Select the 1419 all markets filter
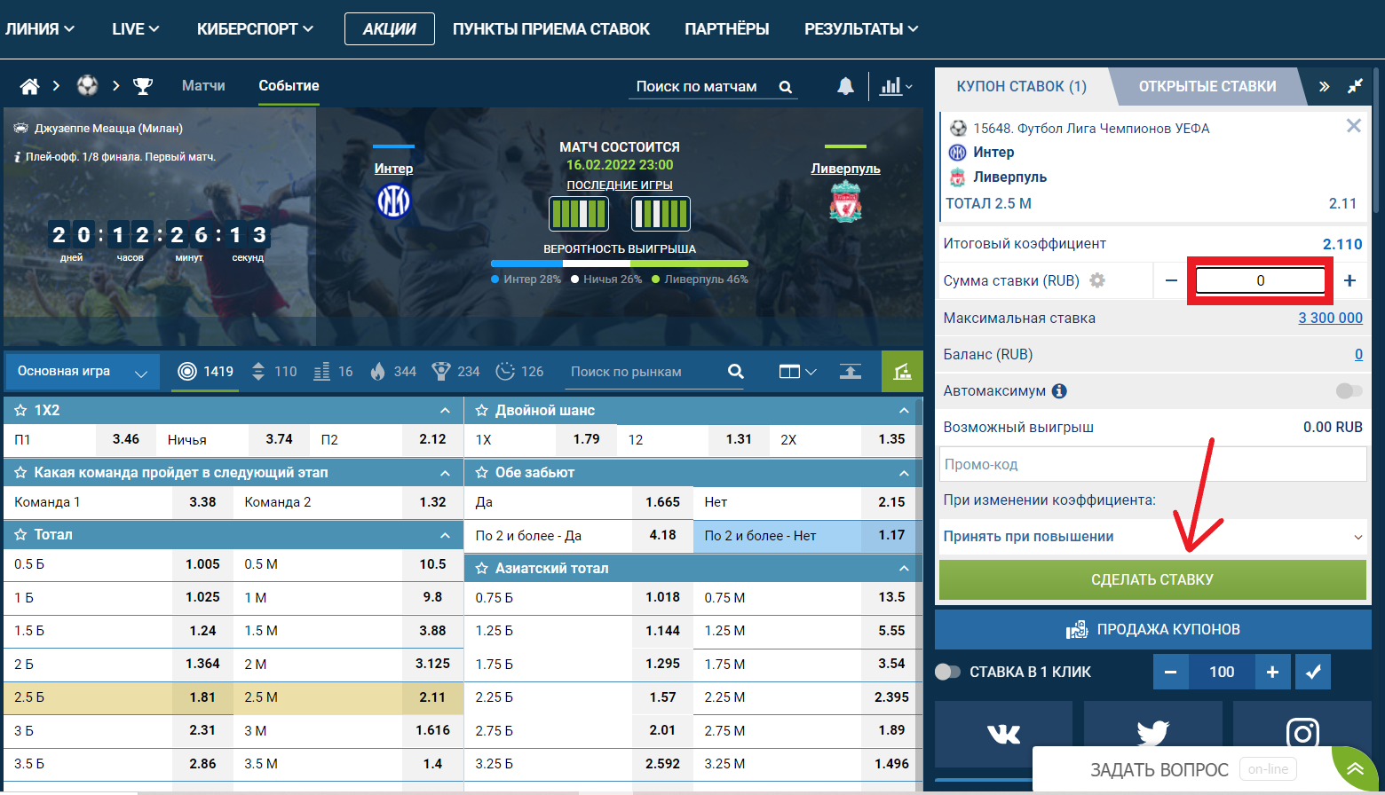Screen dimensions: 1385x795 [206, 372]
